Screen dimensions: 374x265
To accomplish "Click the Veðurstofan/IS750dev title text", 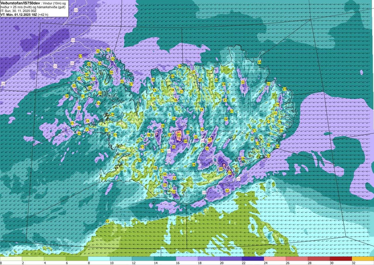I will [20, 3].
